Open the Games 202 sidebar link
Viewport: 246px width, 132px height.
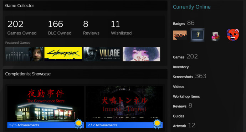[185, 57]
